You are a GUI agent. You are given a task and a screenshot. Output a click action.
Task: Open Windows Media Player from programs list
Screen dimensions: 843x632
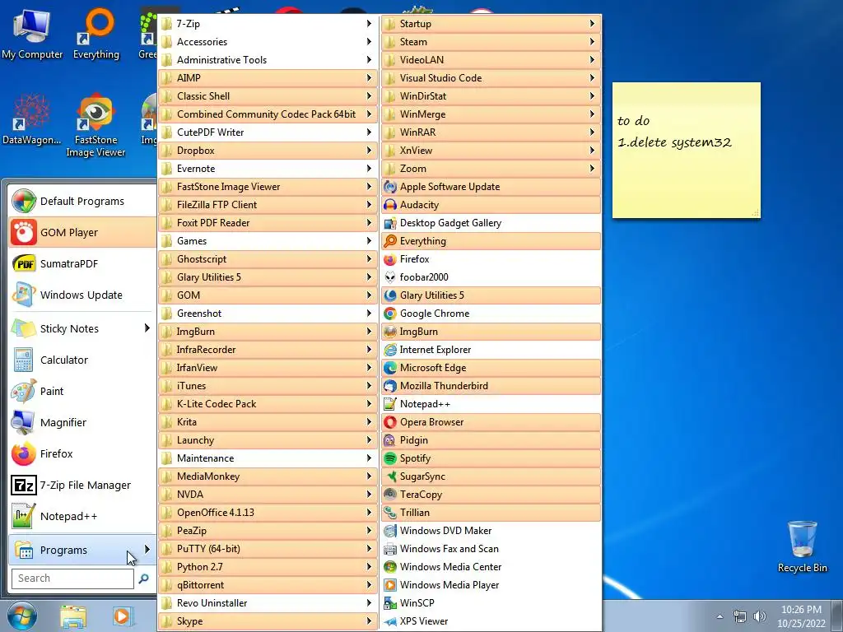[491, 585]
